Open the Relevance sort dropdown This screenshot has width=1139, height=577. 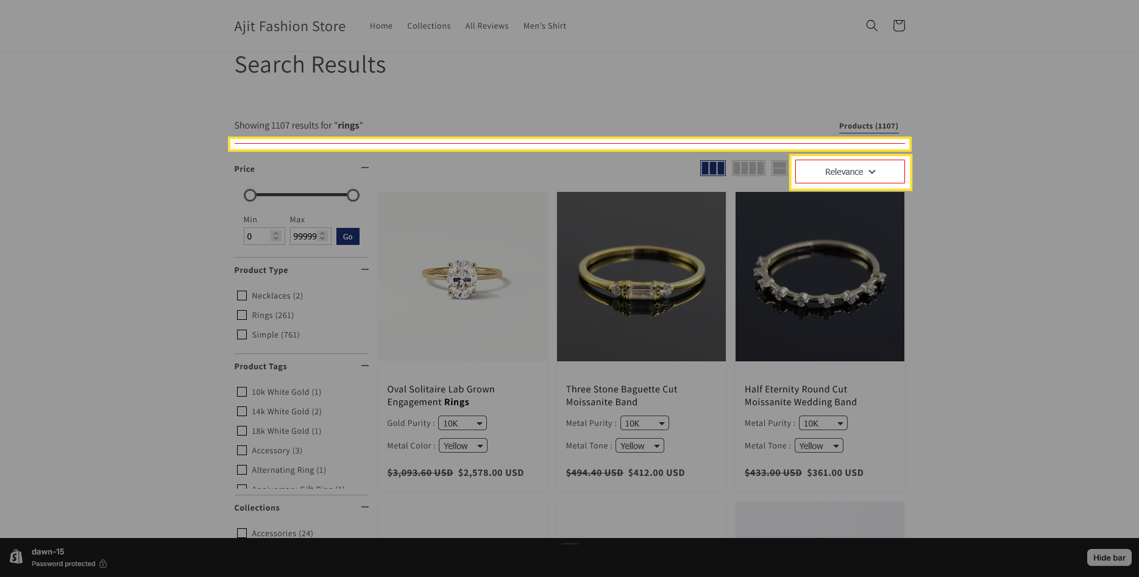tap(850, 172)
